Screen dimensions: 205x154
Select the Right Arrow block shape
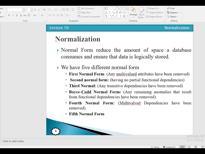click(117, 13)
